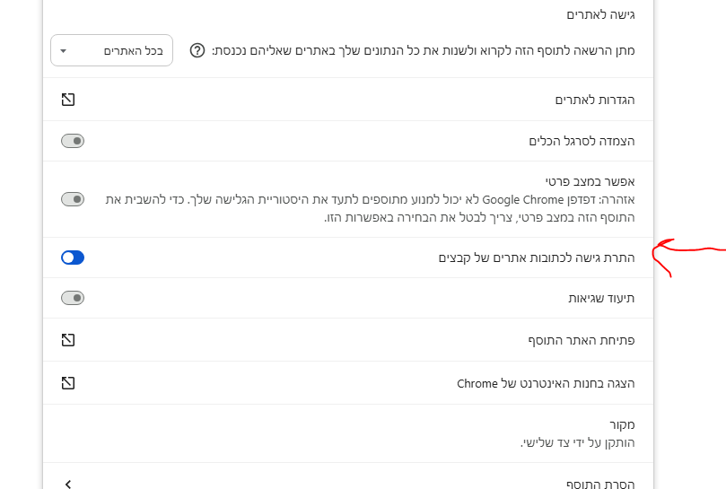The height and width of the screenshot is (489, 726).
Task: Click the התרת גישה לכתובות אתרים של קבצים label
Action: tap(537, 258)
